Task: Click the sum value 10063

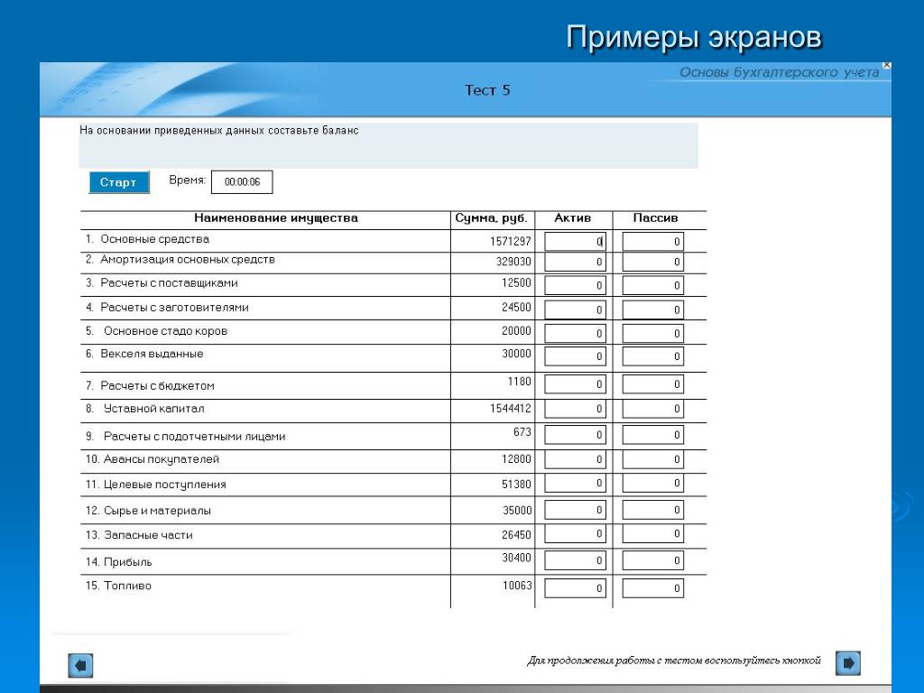Action: point(517,586)
